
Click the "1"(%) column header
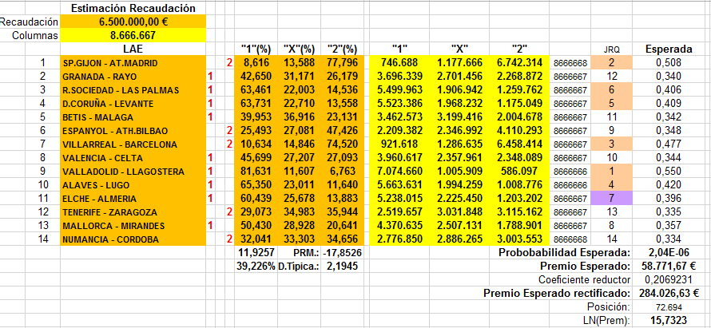tap(256, 49)
